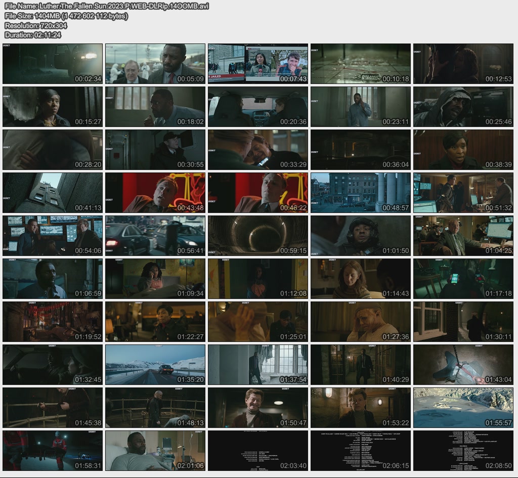The width and height of the screenshot is (518, 478).
Task: Click the Duration 02:11:24 text
Action: coord(33,35)
